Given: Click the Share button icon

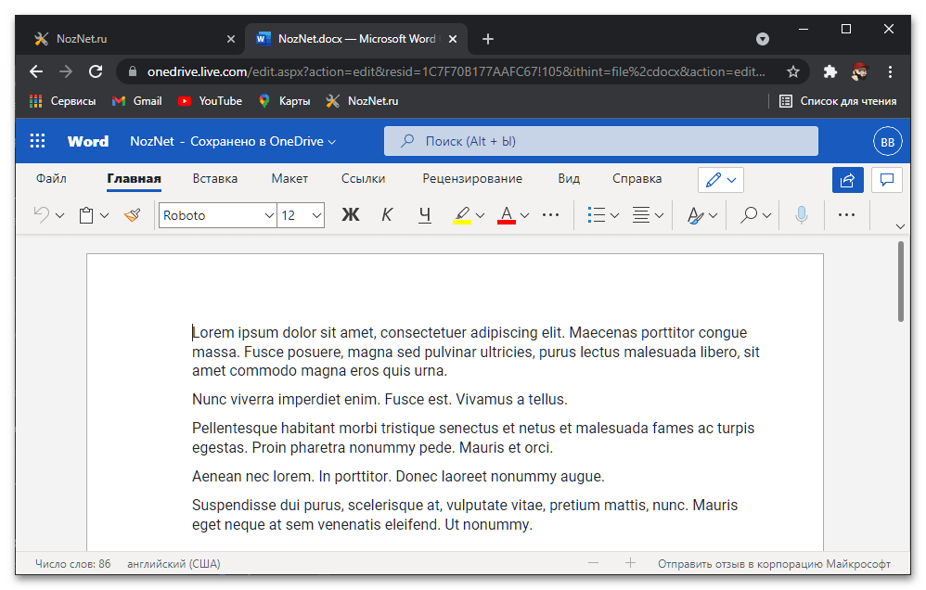Looking at the screenshot, I should pyautogui.click(x=847, y=180).
